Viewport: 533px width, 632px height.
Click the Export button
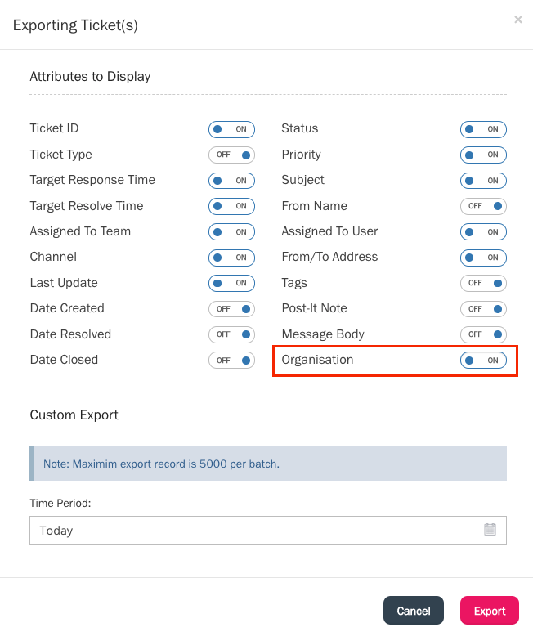click(x=490, y=611)
